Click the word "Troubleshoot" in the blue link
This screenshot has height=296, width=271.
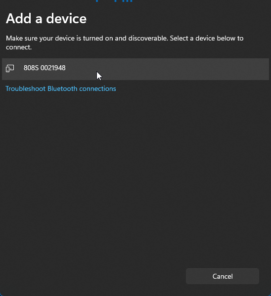click(26, 89)
